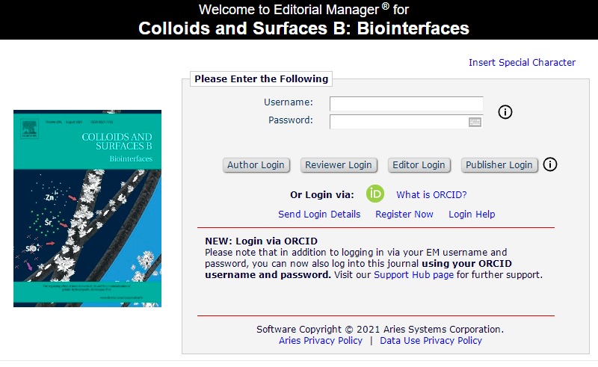Click the info icon beside the Username field
598x367 pixels.
[x=505, y=112]
